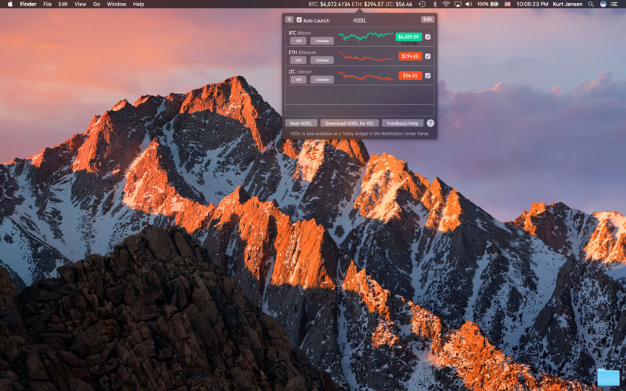Click the red $294.60 price badge
The height and width of the screenshot is (391, 626).
point(410,56)
